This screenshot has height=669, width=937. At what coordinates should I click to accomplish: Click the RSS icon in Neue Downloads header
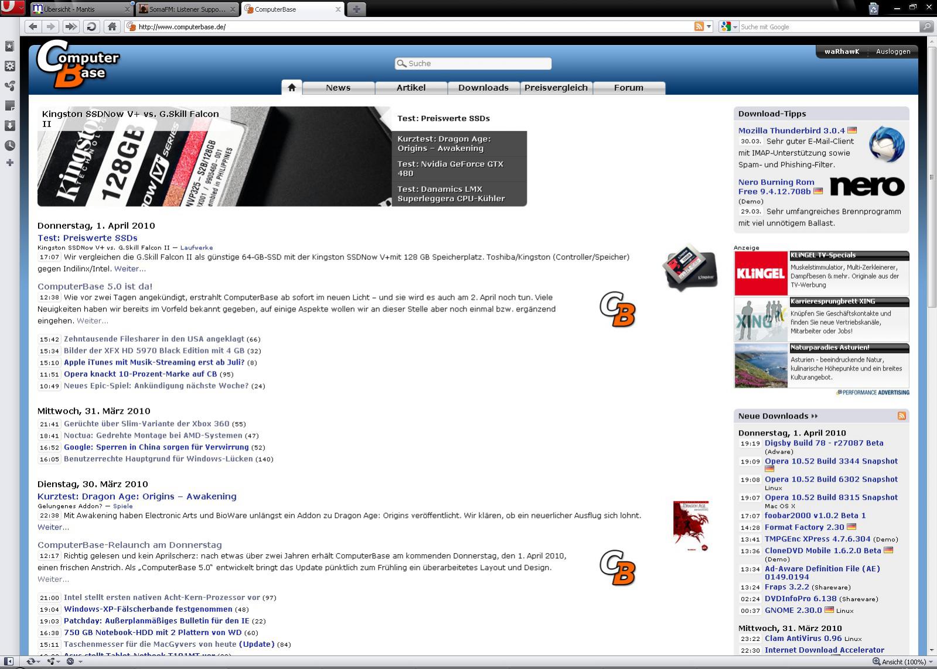tap(901, 416)
